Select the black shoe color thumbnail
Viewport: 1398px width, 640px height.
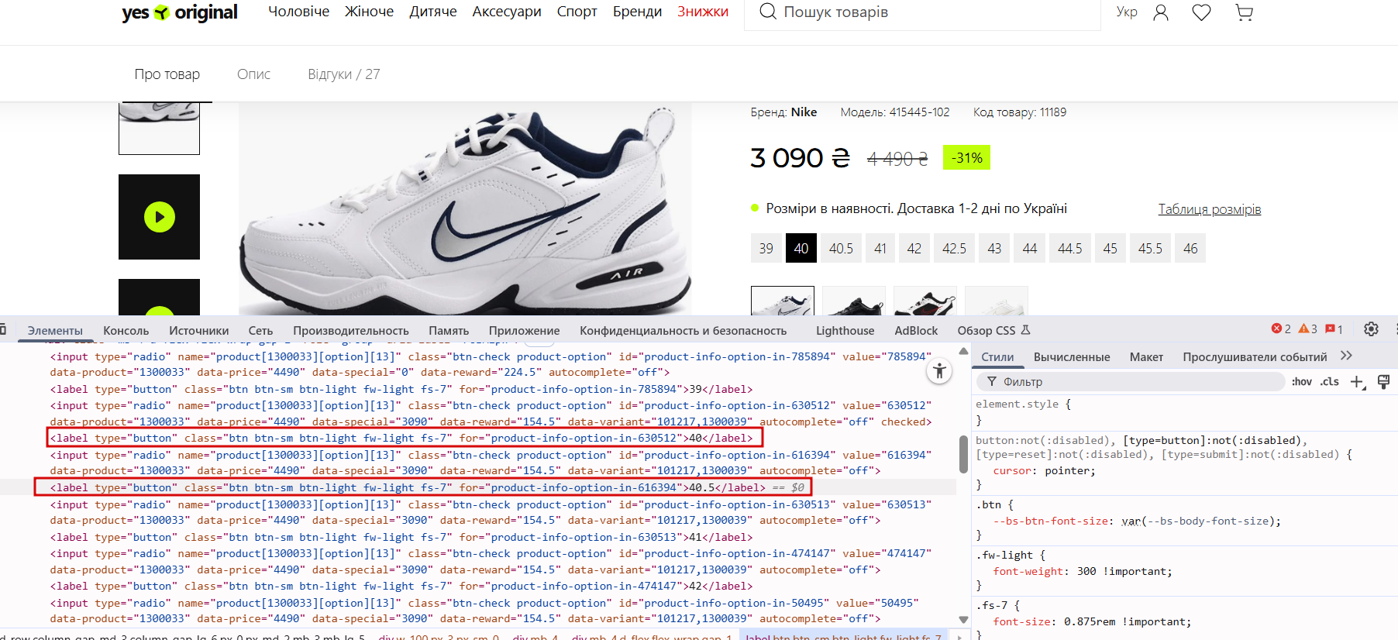point(853,301)
